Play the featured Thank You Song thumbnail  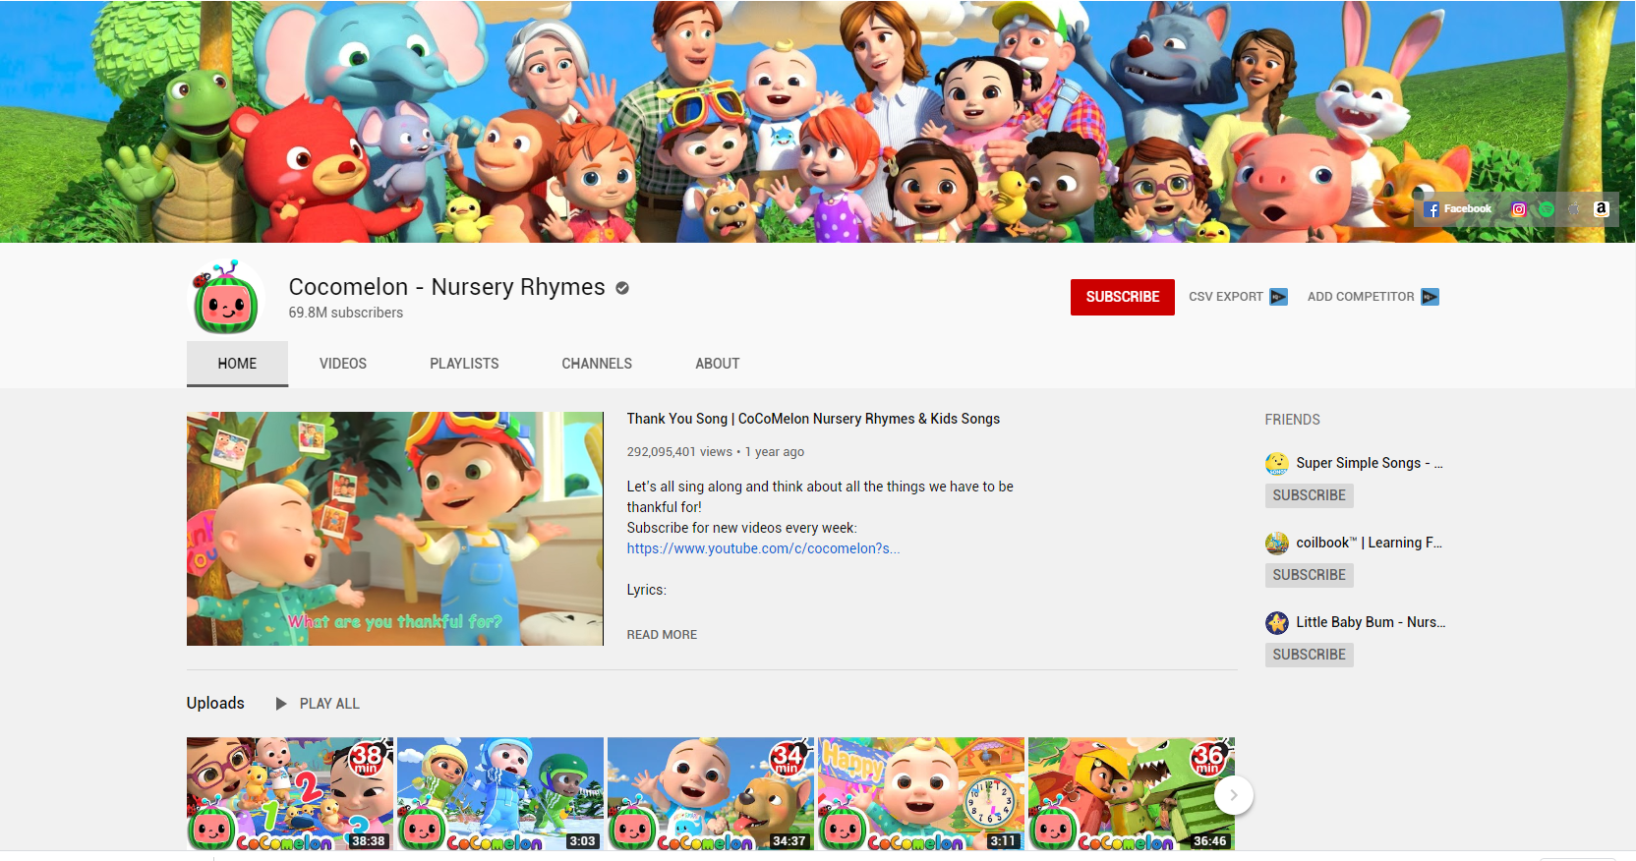pyautogui.click(x=395, y=529)
